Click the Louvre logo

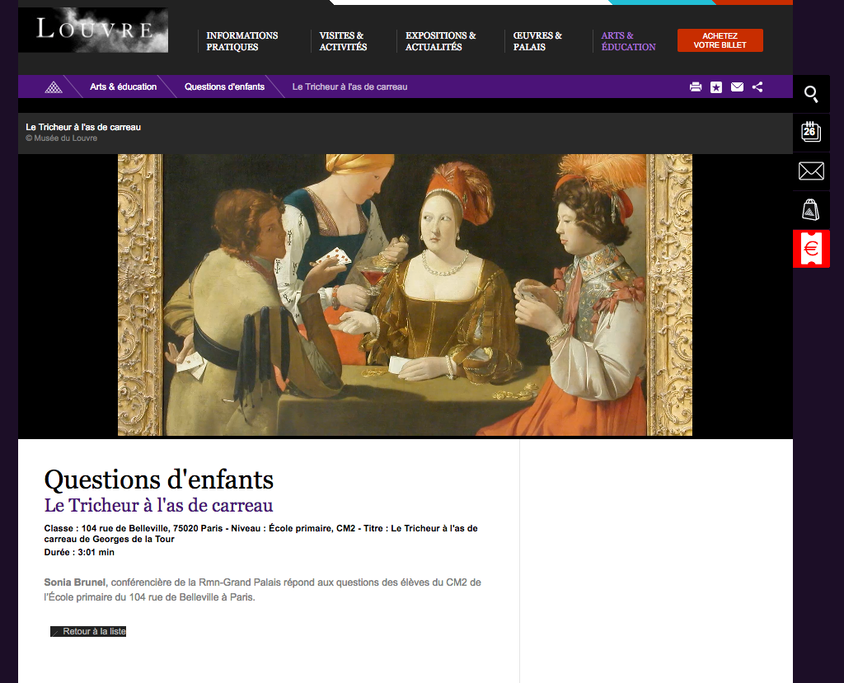(93, 30)
